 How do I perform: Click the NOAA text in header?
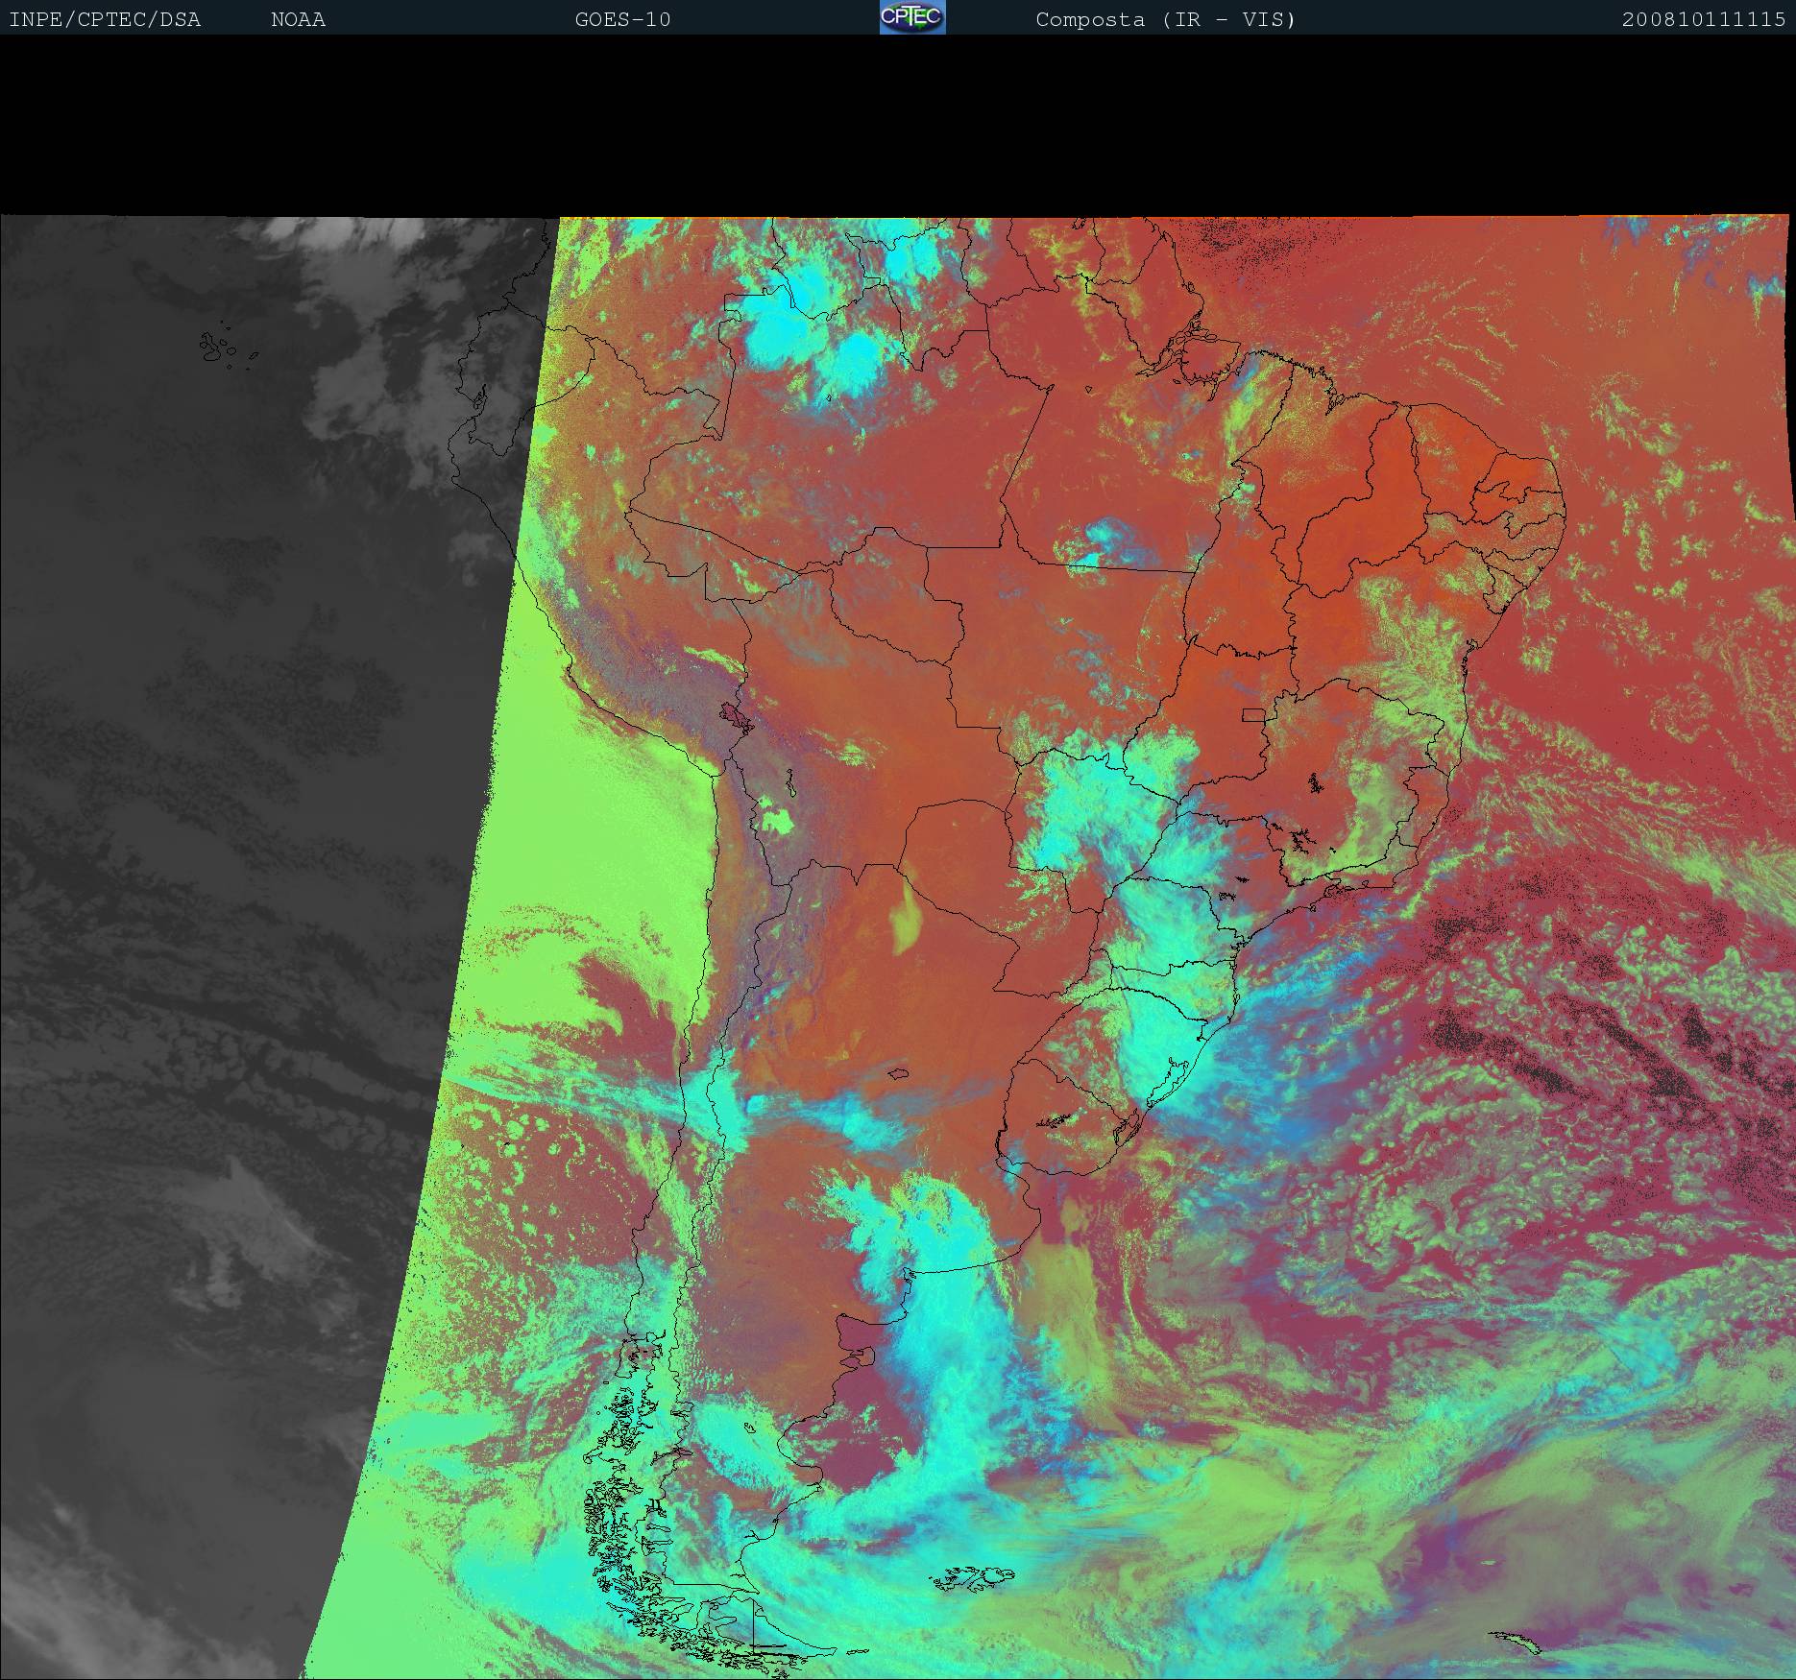pyautogui.click(x=298, y=20)
